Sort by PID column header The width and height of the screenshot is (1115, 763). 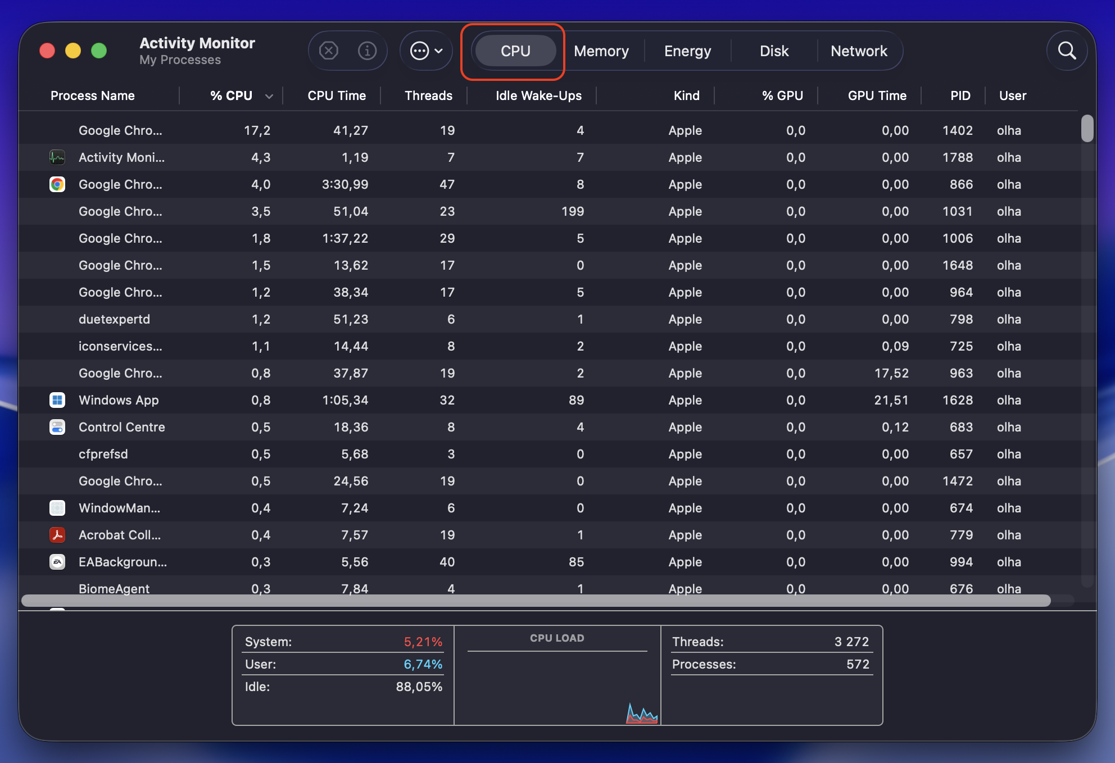click(960, 96)
